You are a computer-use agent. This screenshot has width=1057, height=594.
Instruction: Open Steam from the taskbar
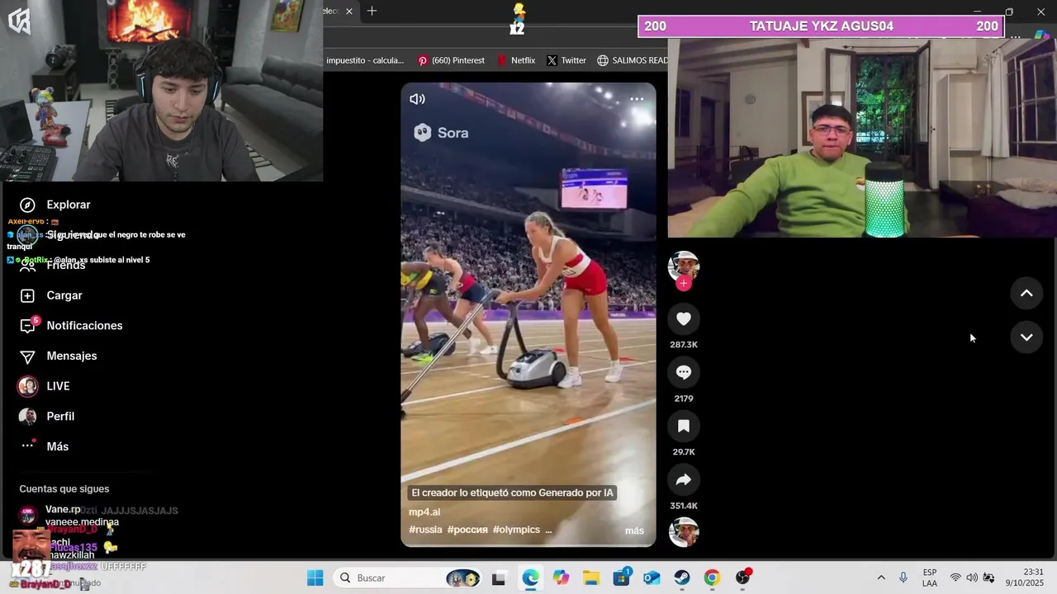[x=682, y=578]
